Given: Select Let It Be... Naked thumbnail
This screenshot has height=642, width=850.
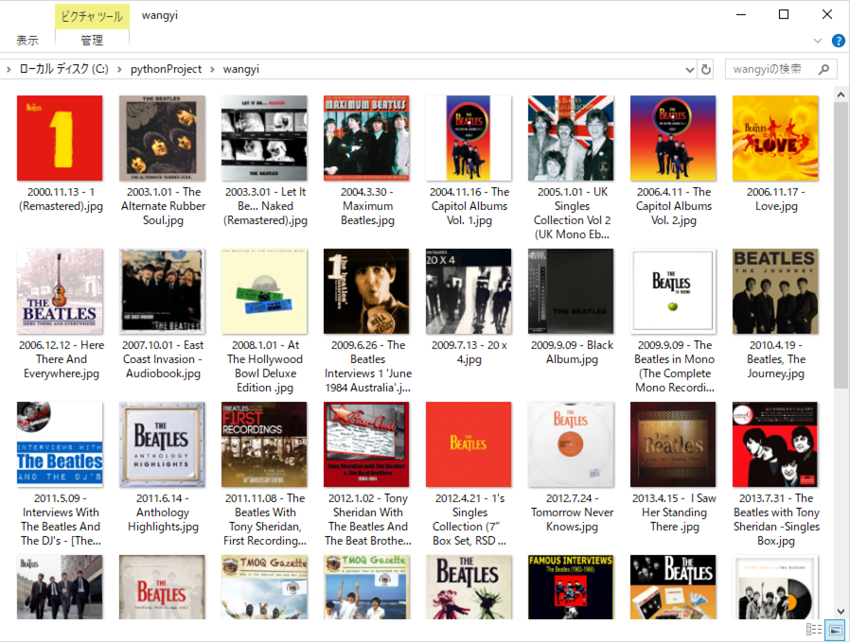Looking at the screenshot, I should pos(264,138).
